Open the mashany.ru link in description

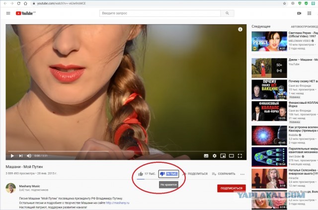117,203
